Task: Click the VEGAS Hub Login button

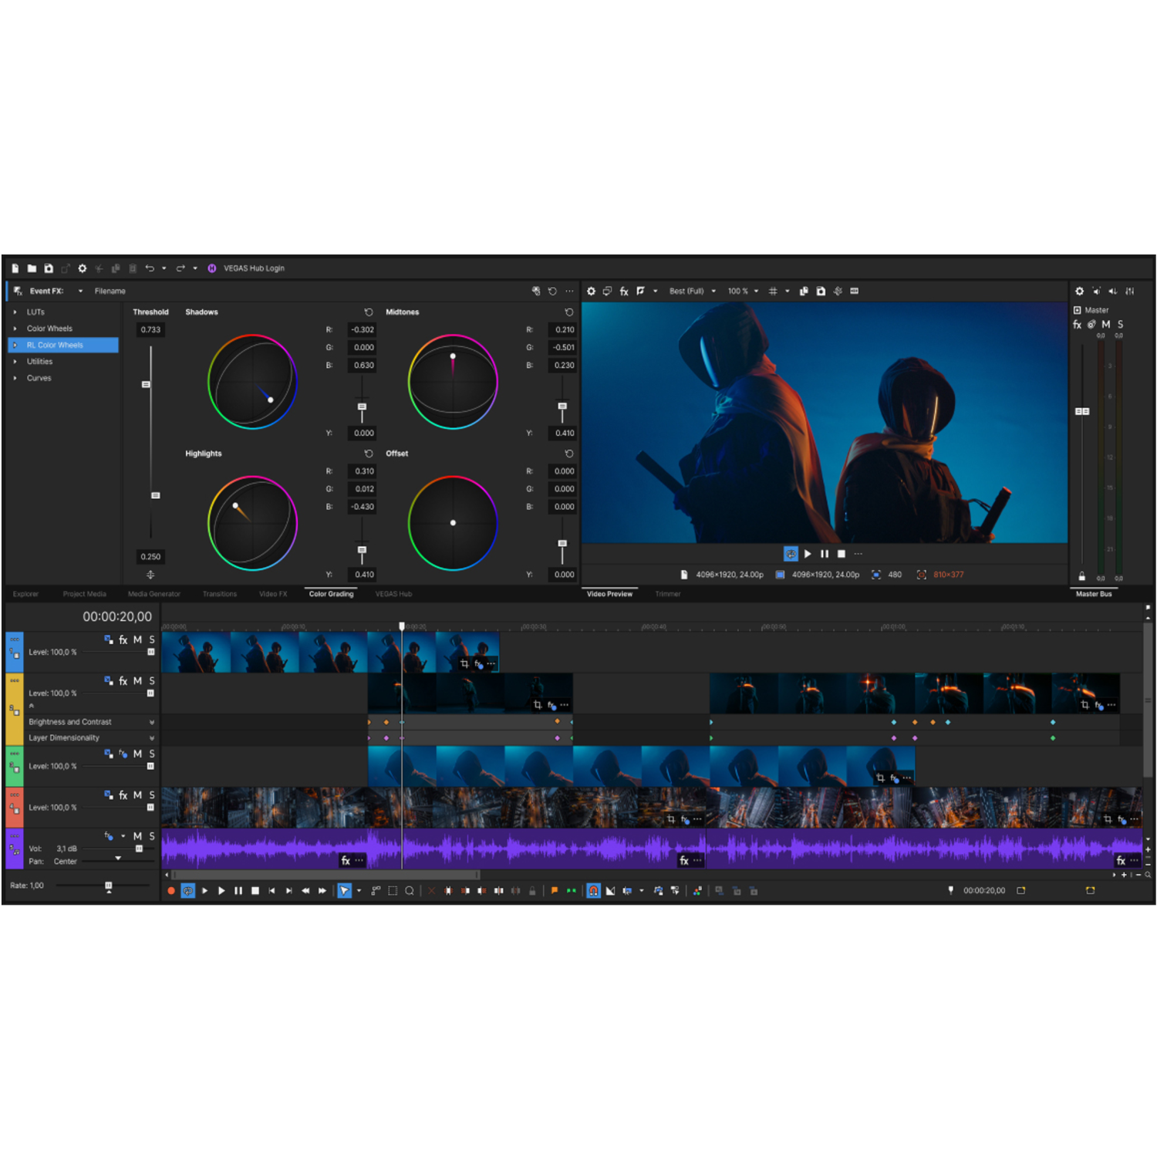Action: pos(247,268)
